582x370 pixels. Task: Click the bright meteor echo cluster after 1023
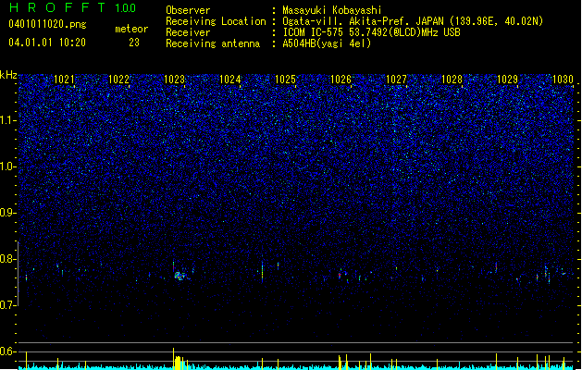[x=180, y=276]
